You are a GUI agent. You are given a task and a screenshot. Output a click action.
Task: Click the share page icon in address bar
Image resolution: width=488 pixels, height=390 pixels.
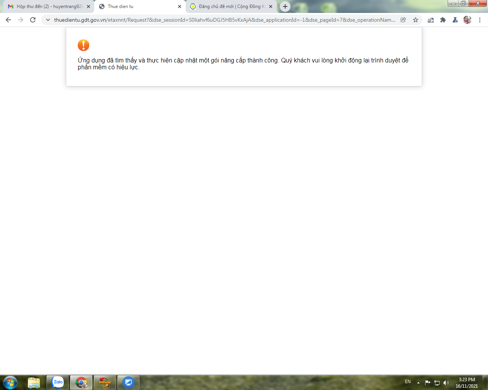coord(403,20)
